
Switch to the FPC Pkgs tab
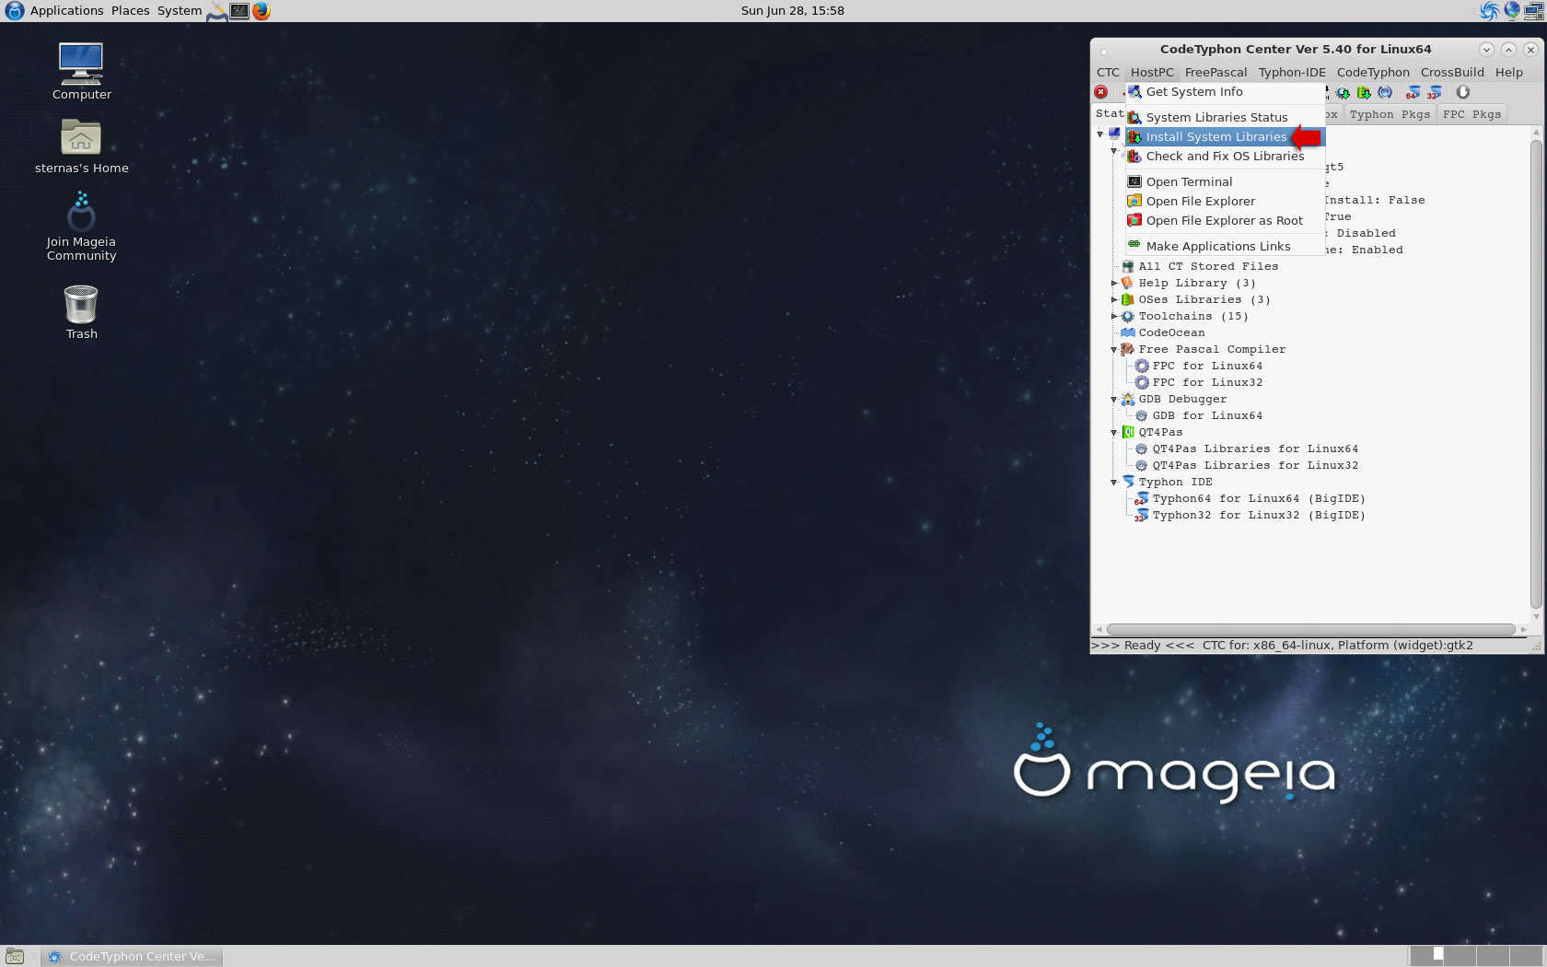pyautogui.click(x=1471, y=114)
